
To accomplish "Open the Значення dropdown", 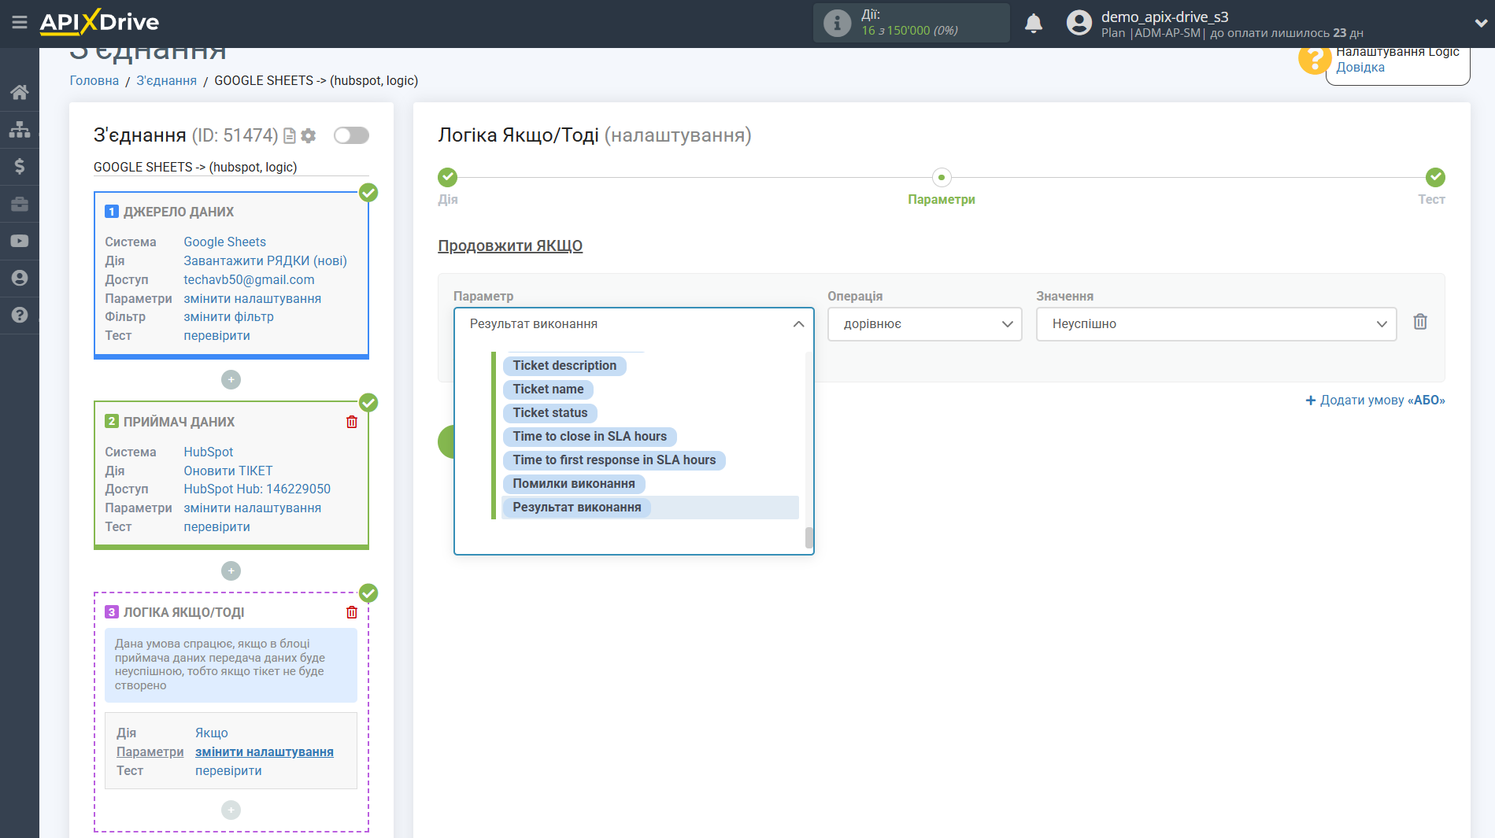I will click(x=1216, y=324).
